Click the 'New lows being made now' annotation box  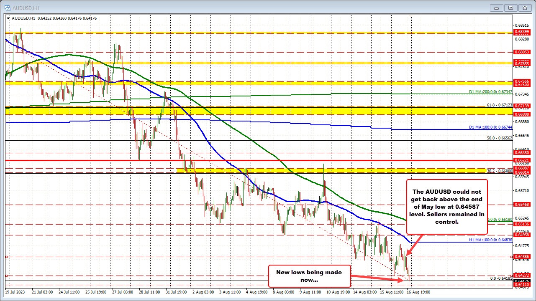point(310,276)
